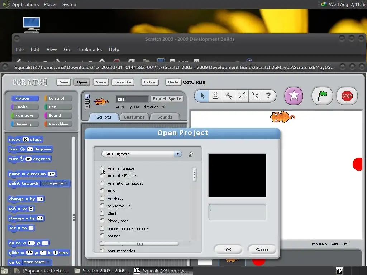
Task: Switch to the Scripts tab
Action: 104,117
